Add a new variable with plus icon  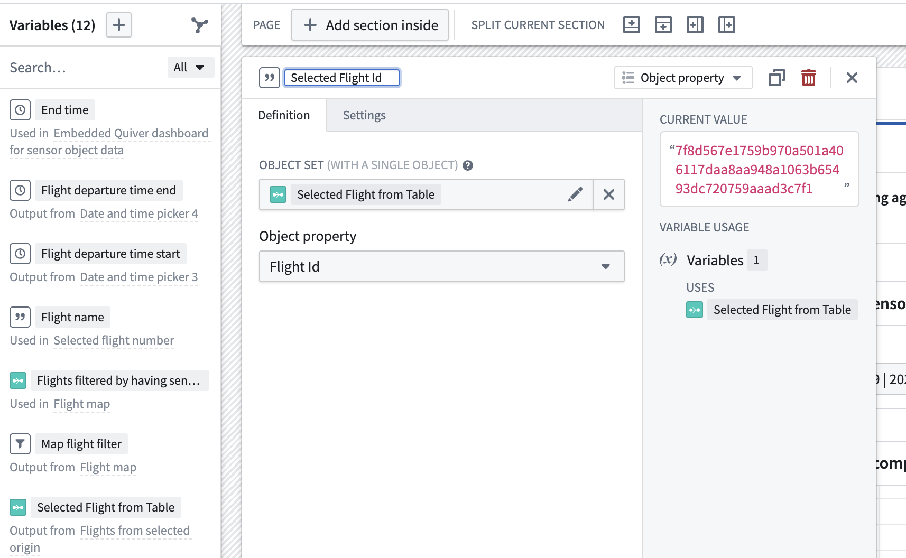(x=119, y=25)
